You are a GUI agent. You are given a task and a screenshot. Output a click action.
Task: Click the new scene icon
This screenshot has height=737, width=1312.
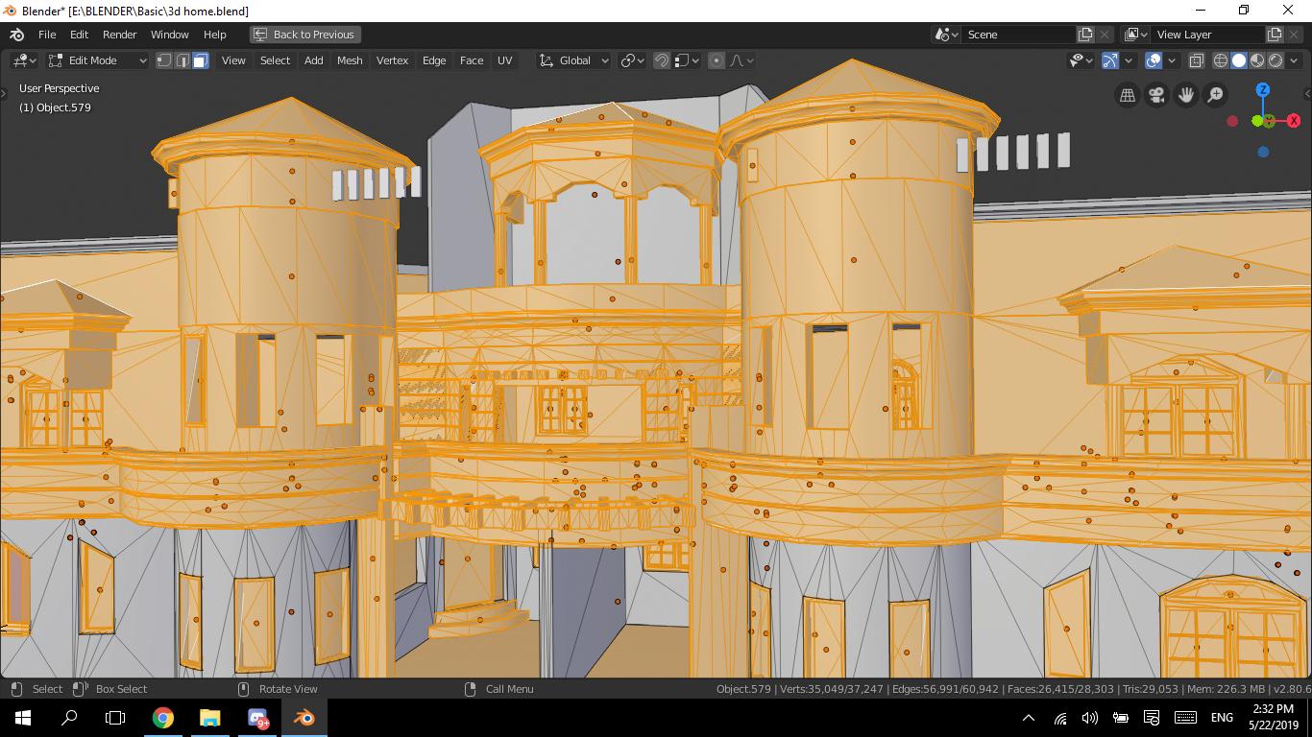pyautogui.click(x=1085, y=35)
